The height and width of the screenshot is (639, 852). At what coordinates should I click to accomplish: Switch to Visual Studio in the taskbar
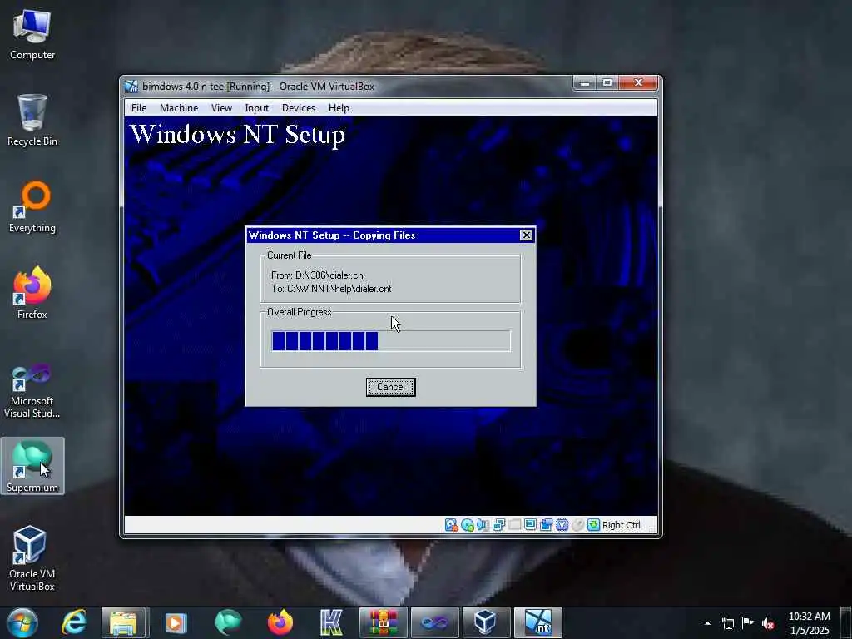click(x=434, y=622)
